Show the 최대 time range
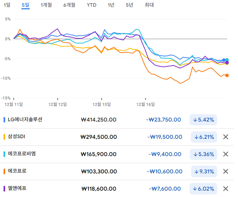The image size is (238, 197). tap(149, 5)
